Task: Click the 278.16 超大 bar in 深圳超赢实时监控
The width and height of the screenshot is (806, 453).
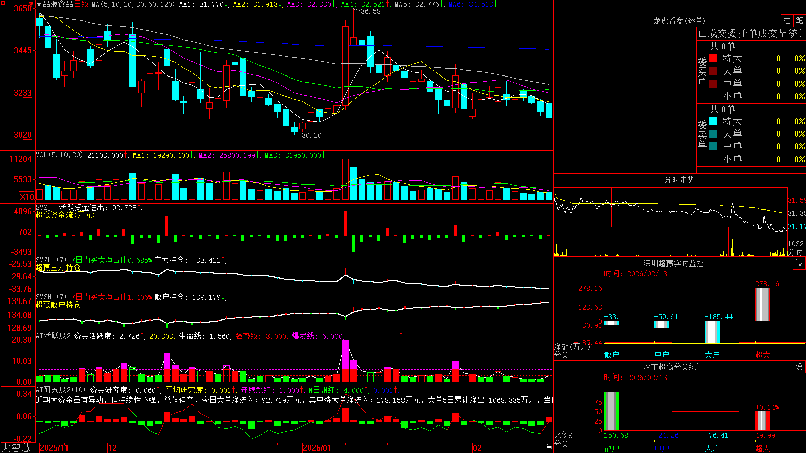Action: (x=763, y=304)
